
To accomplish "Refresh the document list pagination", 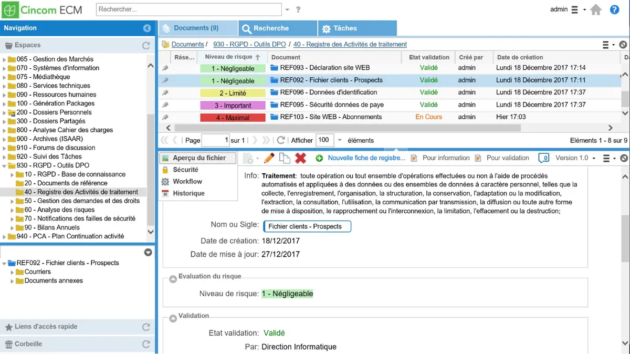I will [281, 140].
